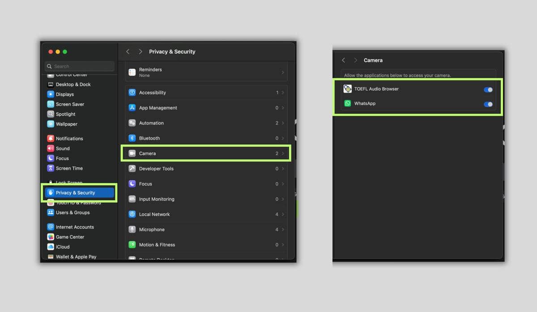The image size is (537, 312).
Task: Click the Microphone icon in privacy list
Action: 132,229
